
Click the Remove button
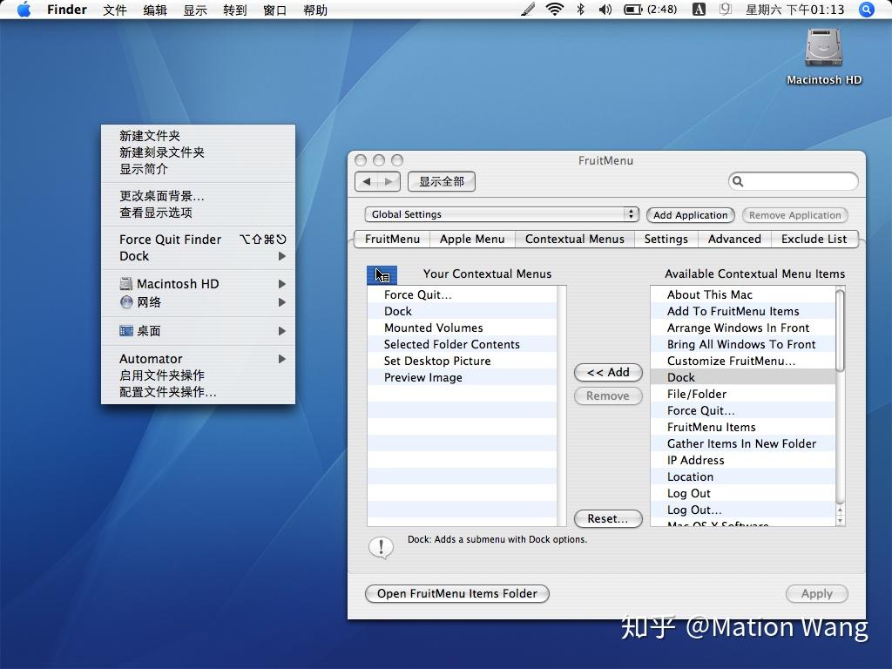coord(608,396)
